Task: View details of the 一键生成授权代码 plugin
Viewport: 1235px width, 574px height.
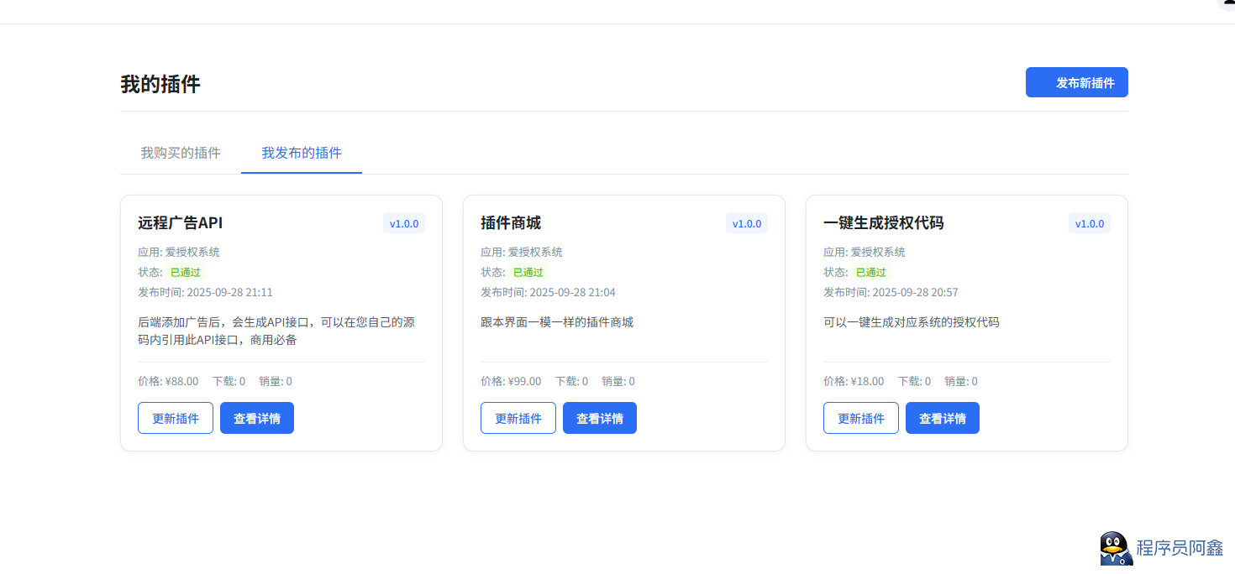Action: [943, 418]
